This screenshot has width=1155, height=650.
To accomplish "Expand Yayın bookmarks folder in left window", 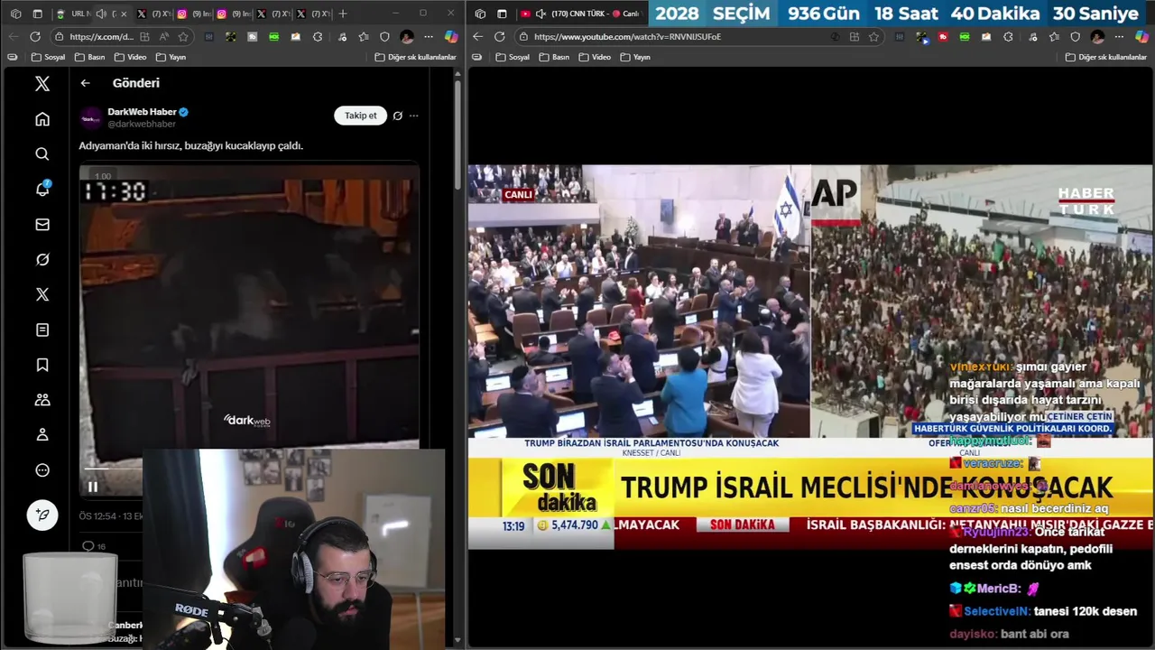I will 171,57.
